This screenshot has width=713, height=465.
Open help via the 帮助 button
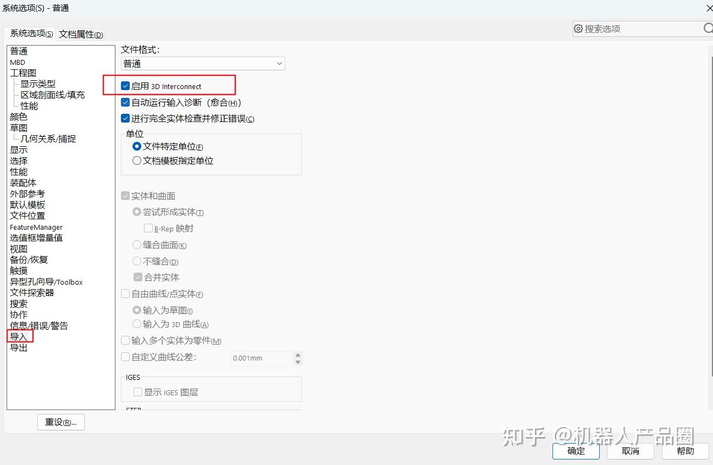(x=685, y=451)
